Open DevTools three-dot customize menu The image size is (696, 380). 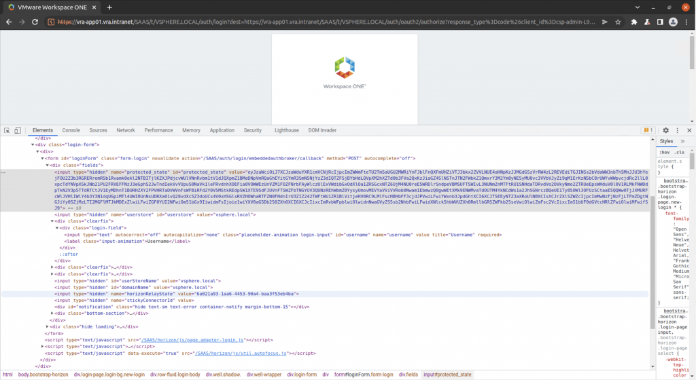tap(678, 130)
